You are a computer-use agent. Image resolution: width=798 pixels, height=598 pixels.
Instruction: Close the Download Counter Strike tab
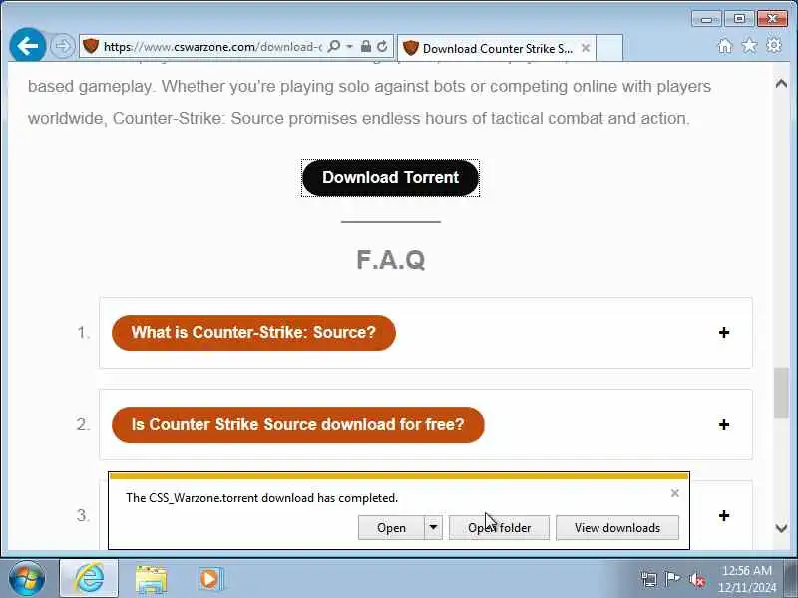coord(586,48)
